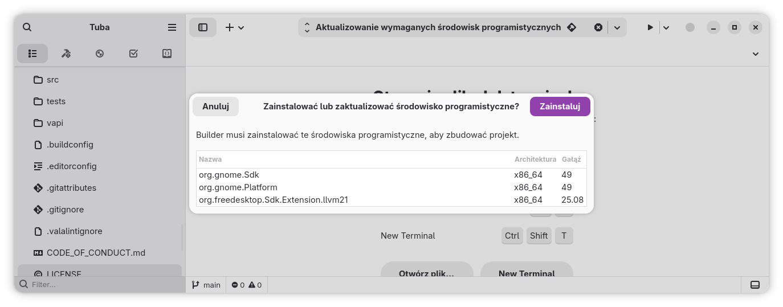783x307 pixels.
Task: Click the main branch indicator
Action: pyautogui.click(x=206, y=285)
